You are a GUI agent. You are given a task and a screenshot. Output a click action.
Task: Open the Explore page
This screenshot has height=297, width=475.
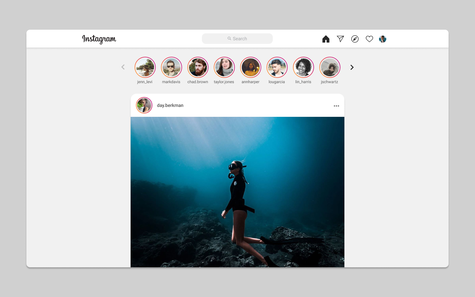point(355,39)
